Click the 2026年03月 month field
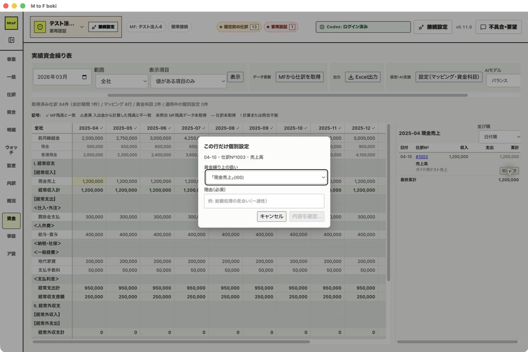This screenshot has width=528, height=352. 62,77
